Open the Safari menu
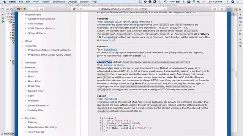The width and height of the screenshot is (243, 136). (13, 2)
